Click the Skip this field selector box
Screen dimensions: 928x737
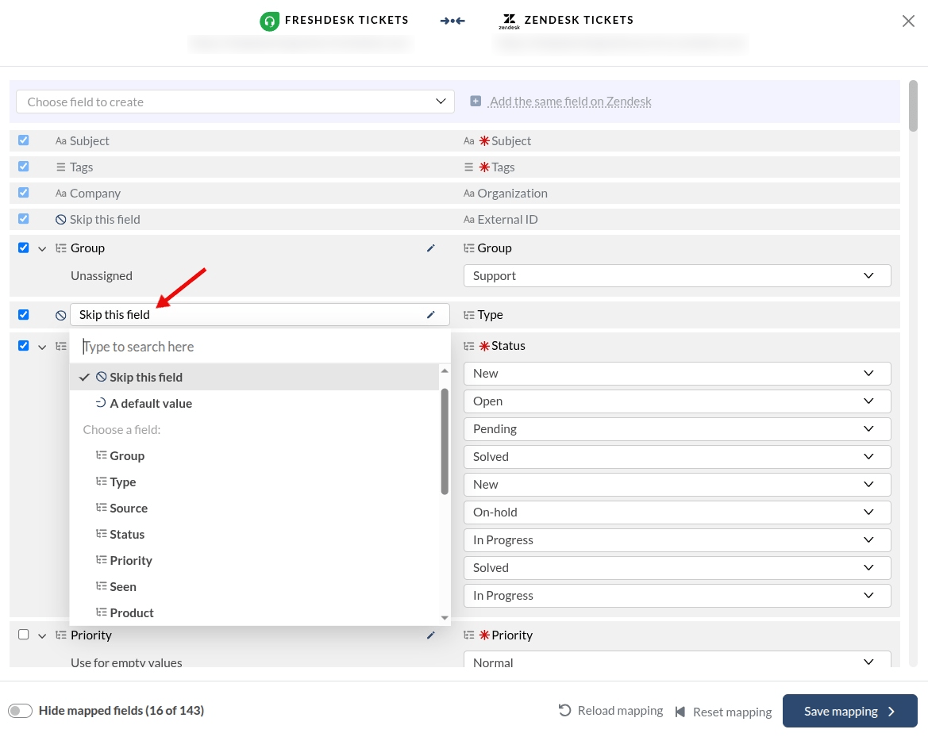tap(260, 315)
